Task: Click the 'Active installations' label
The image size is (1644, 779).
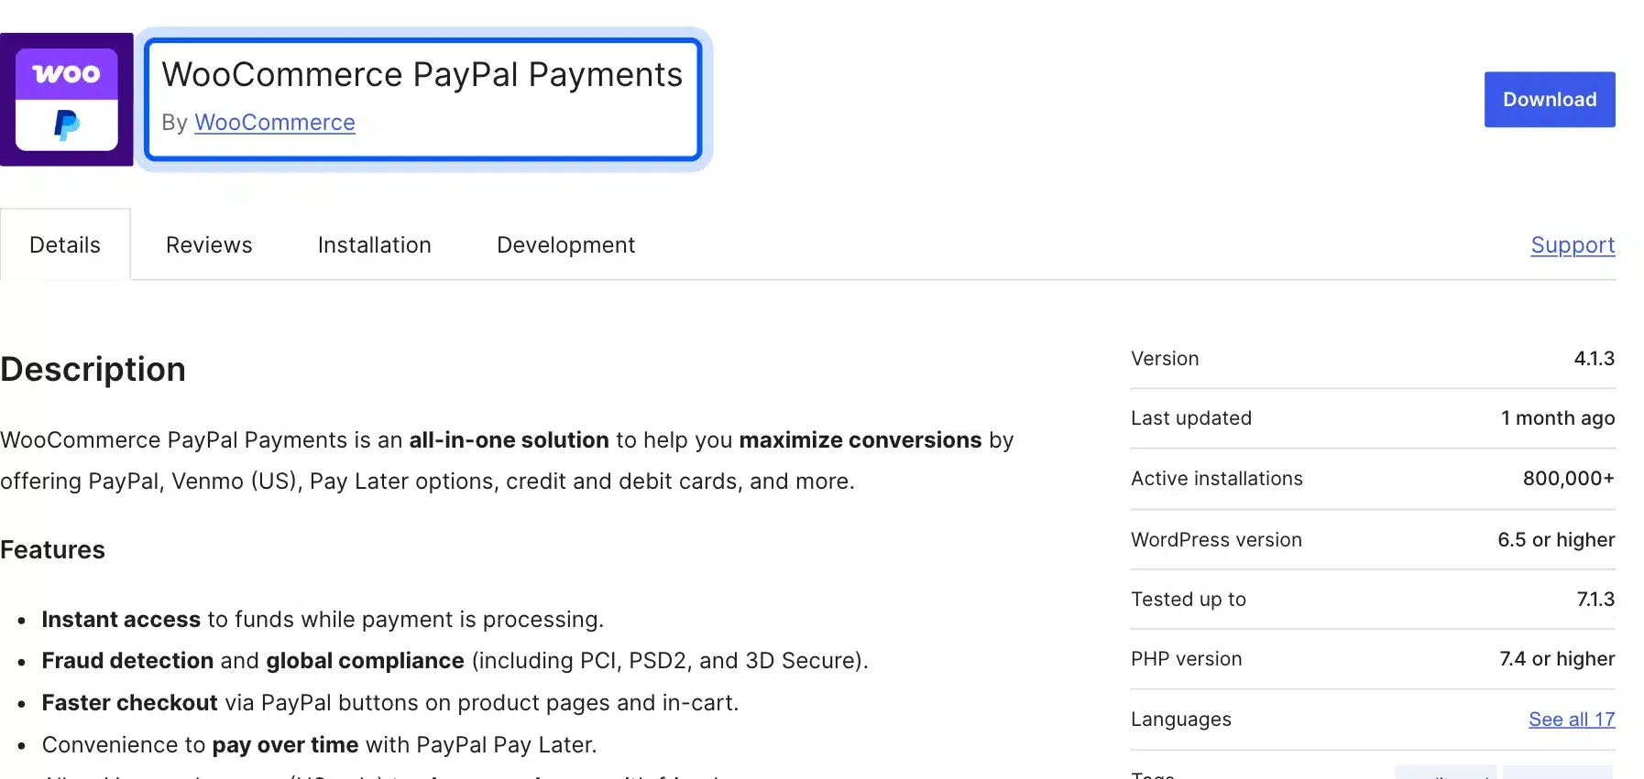Action: [1217, 479]
